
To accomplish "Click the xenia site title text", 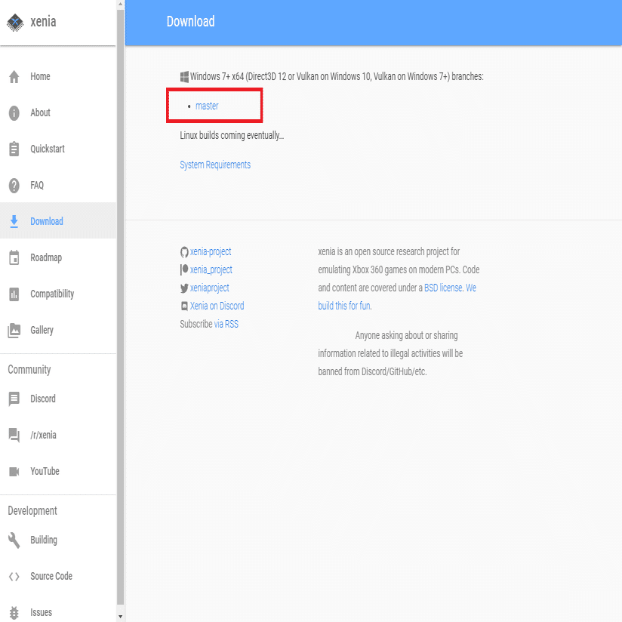I will pyautogui.click(x=43, y=22).
